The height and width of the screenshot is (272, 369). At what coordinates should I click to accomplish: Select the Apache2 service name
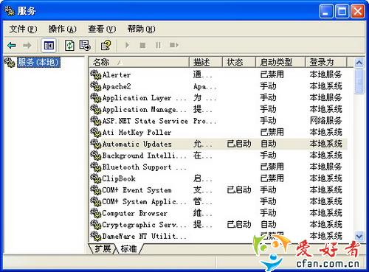117,86
